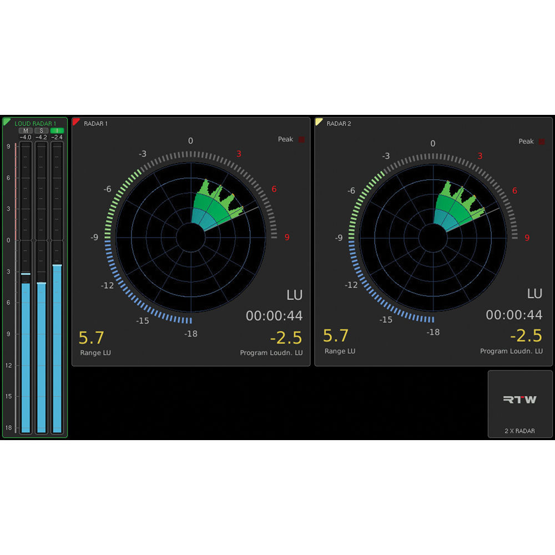Image resolution: width=555 pixels, height=555 pixels.
Task: Click the 00:00:44 timer in Radar 1
Action: [274, 316]
